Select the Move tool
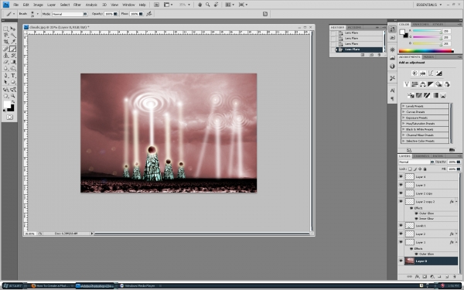Image resolution: width=464 pixels, height=290 pixels. point(13,29)
